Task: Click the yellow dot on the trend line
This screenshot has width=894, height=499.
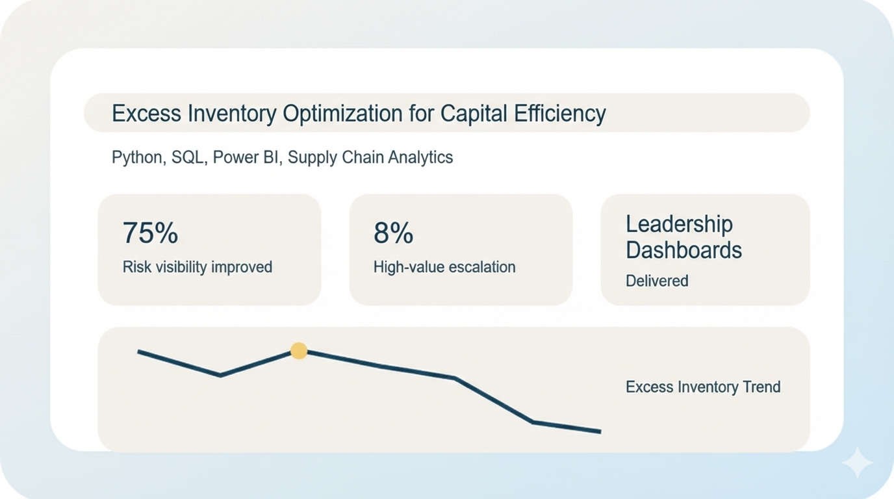Action: point(299,351)
